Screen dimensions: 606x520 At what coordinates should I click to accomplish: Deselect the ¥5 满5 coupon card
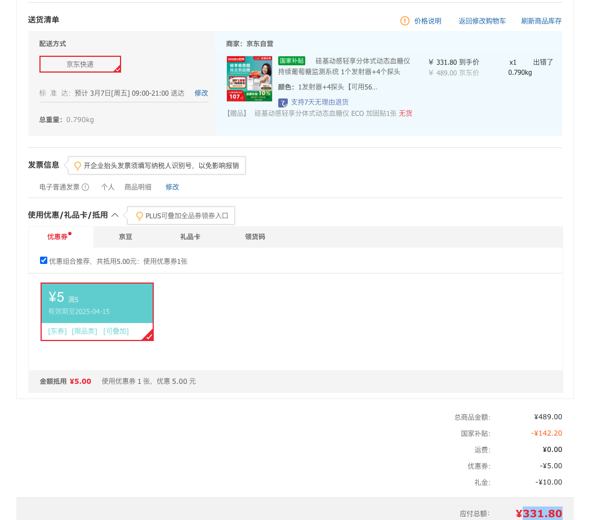click(x=97, y=312)
